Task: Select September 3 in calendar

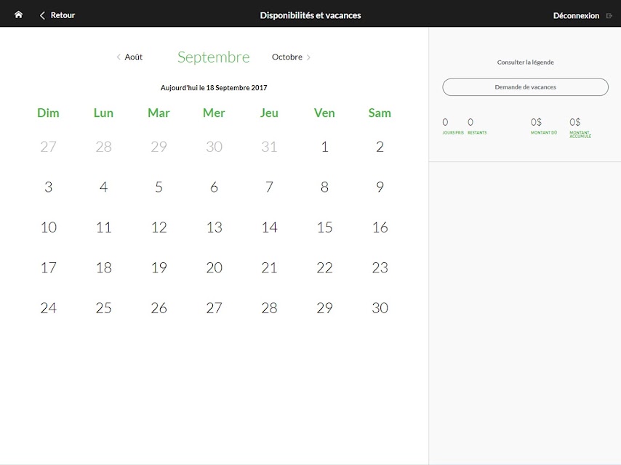Action: (48, 187)
